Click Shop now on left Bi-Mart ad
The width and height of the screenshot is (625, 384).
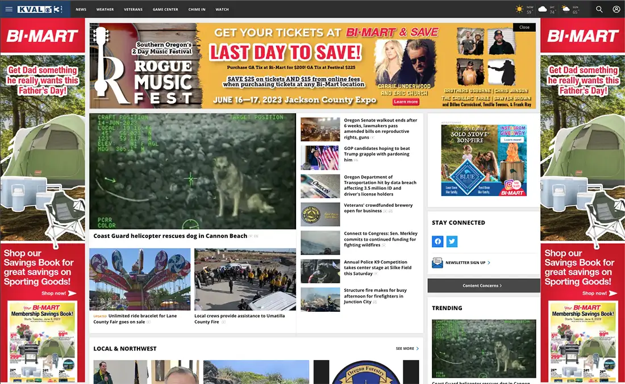coord(59,293)
